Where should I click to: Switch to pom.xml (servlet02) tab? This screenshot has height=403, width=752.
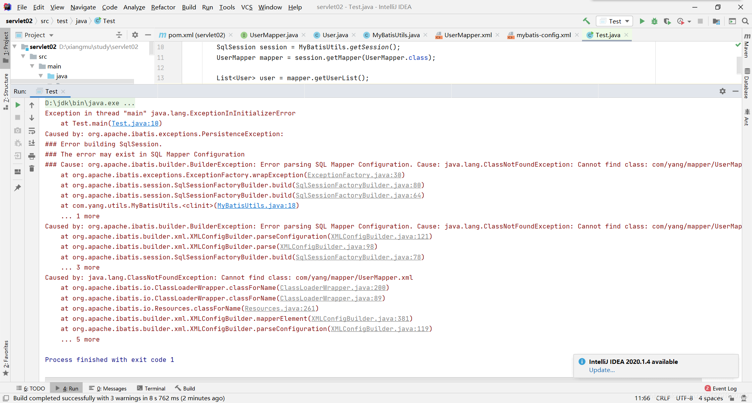click(x=197, y=35)
